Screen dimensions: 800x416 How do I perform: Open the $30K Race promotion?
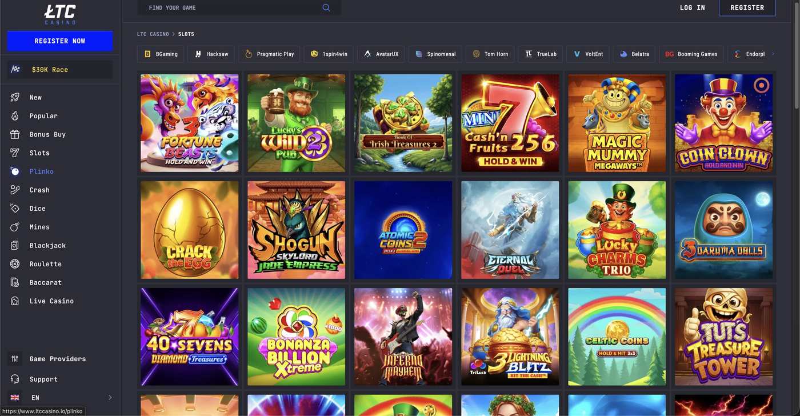point(60,70)
